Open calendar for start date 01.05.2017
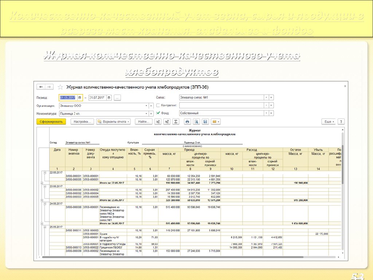 click(x=79, y=98)
